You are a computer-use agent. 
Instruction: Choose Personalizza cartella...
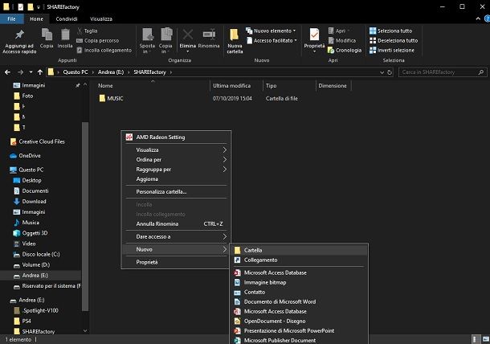click(176, 192)
